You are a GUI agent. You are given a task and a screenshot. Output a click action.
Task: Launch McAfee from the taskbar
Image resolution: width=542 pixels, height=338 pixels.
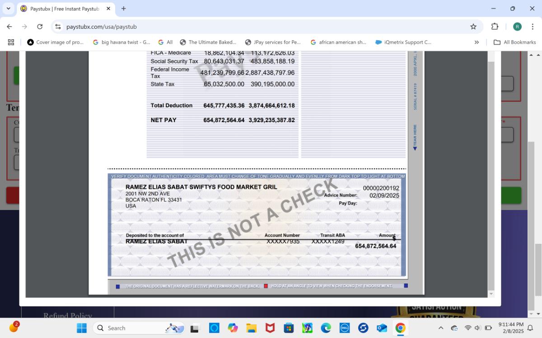click(x=270, y=328)
